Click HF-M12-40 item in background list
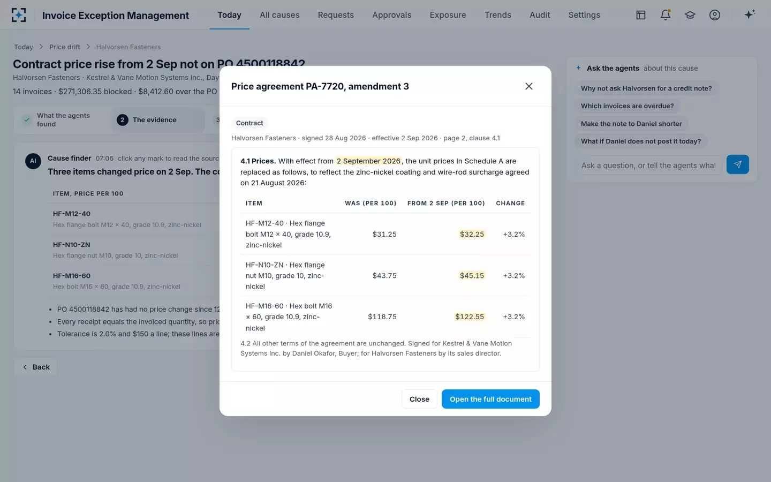 [x=72, y=214]
